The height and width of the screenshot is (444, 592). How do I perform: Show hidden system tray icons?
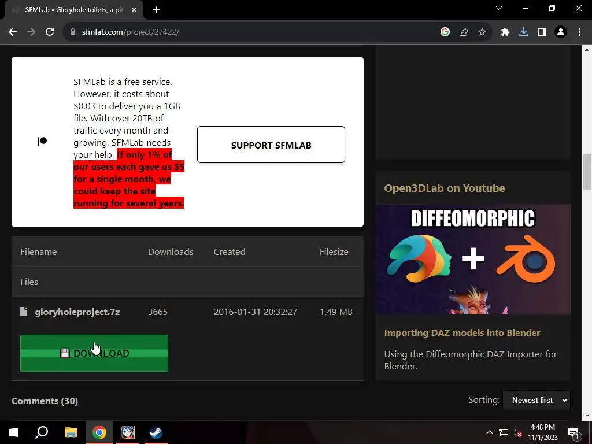coord(489,432)
